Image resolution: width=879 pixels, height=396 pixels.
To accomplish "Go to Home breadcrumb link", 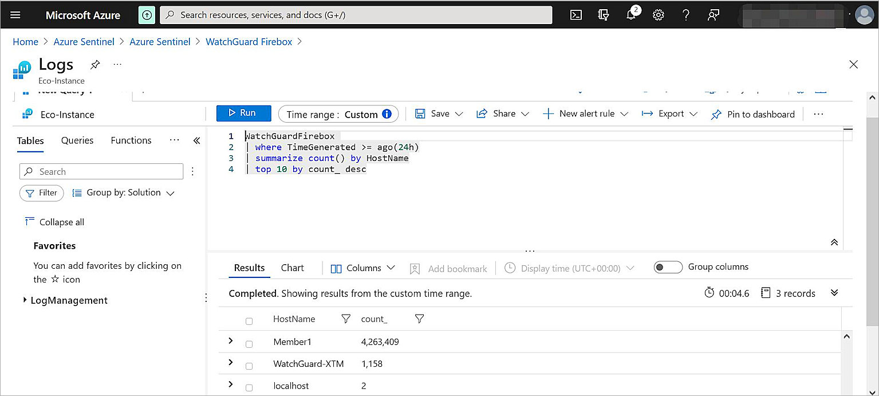I will pos(25,42).
